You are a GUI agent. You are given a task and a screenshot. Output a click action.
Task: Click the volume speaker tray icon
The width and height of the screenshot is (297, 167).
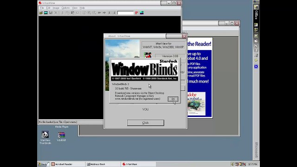(x=232, y=164)
